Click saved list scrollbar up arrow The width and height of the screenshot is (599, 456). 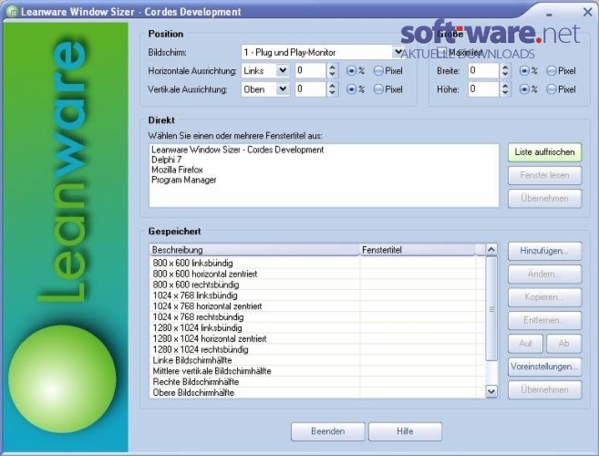pos(491,250)
